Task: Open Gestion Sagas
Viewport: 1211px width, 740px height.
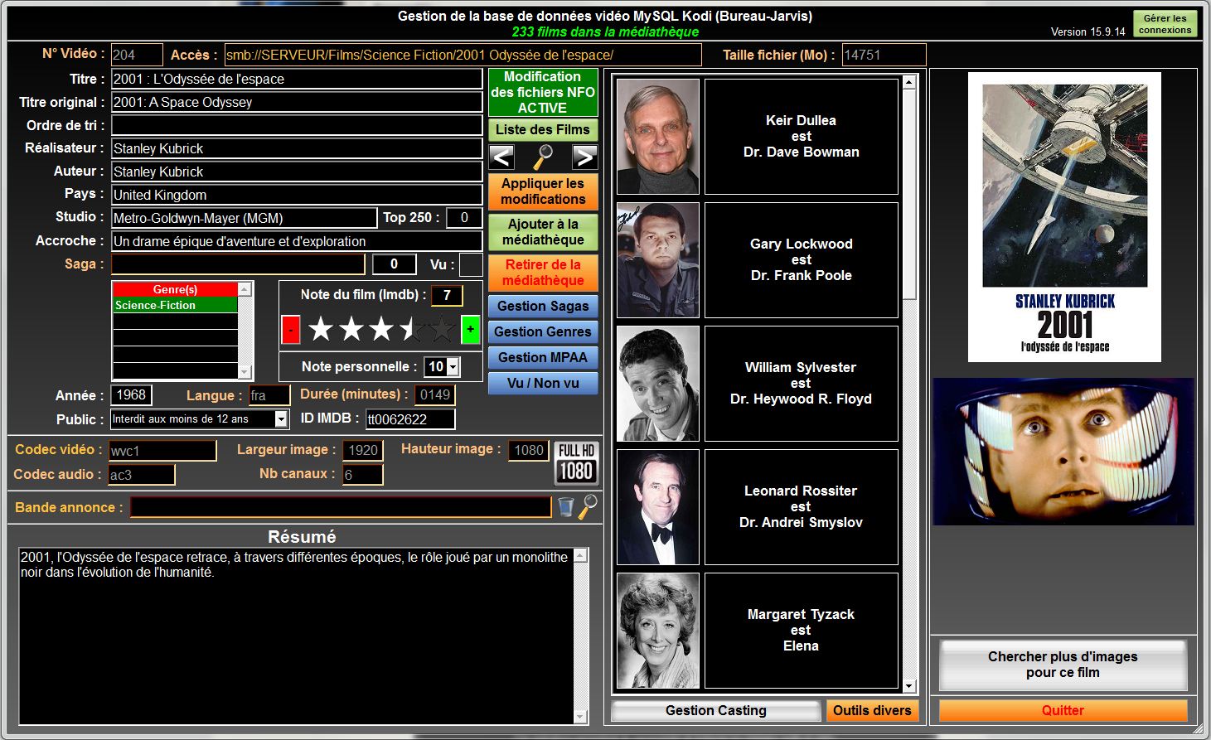Action: (543, 306)
